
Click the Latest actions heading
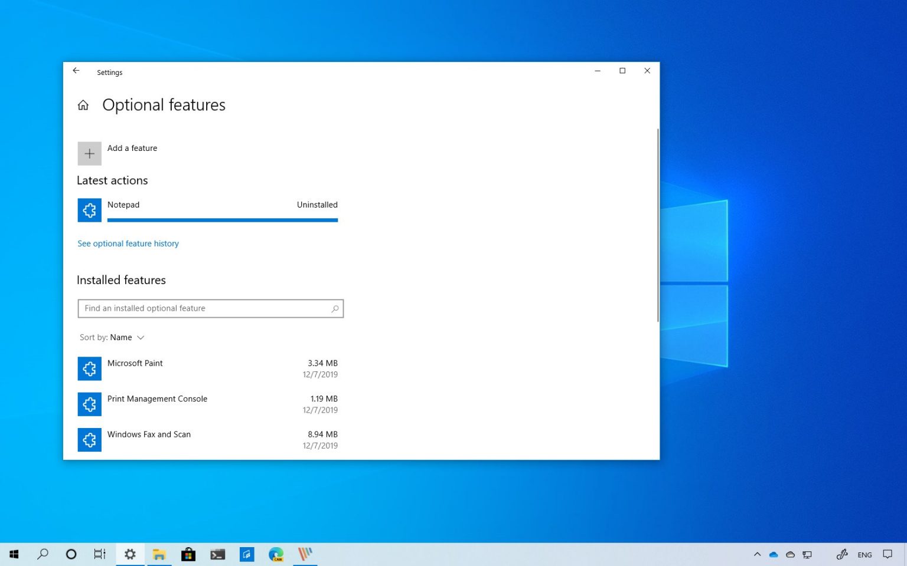(112, 180)
